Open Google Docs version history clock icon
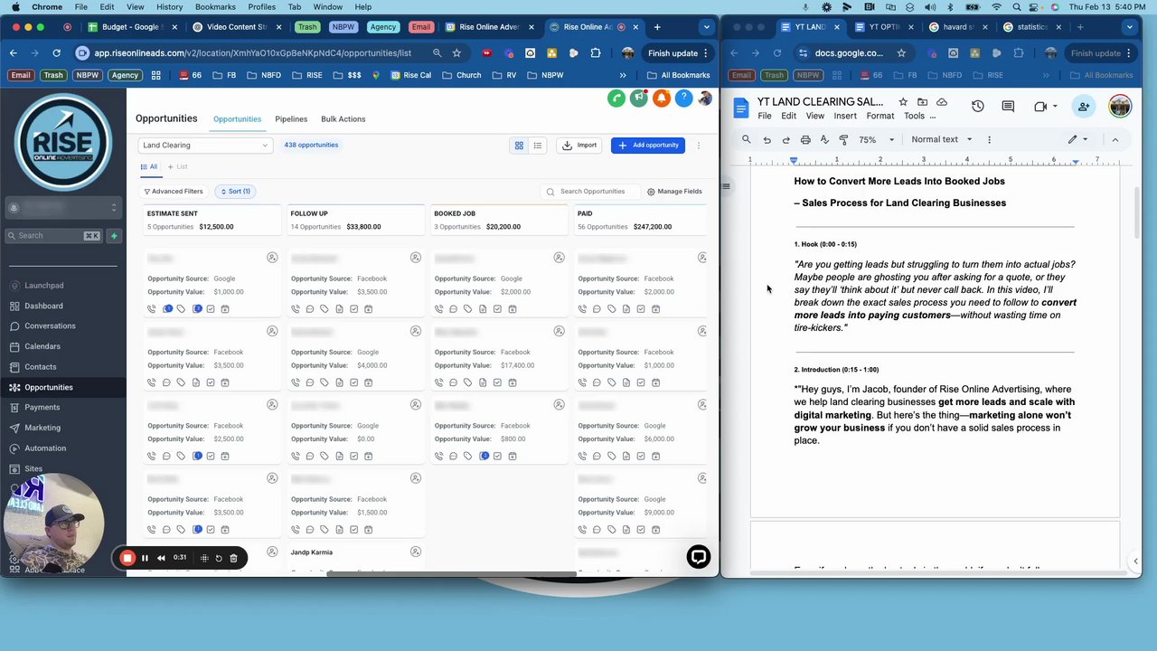 point(977,107)
